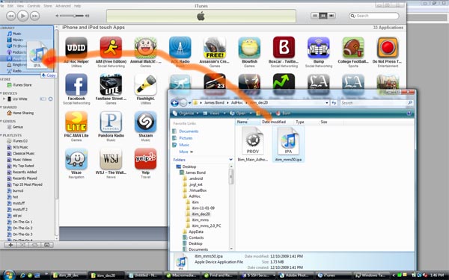Collapse the Folders pane chevron
This screenshot has width=449, height=280.
pos(230,160)
